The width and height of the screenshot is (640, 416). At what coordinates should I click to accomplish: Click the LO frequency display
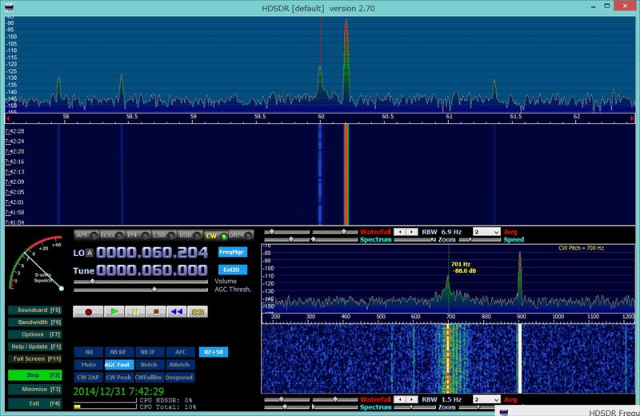152,253
